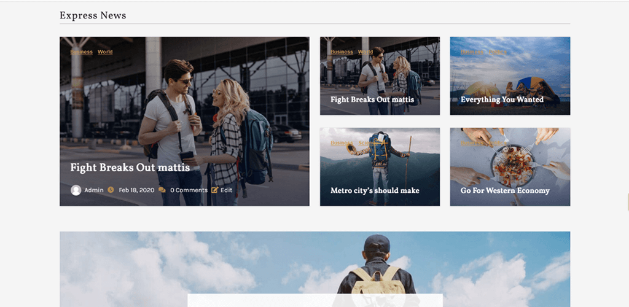629x307 pixels.
Task: Open the large featured Fight Breaks Out mattis headline
Action: [130, 168]
